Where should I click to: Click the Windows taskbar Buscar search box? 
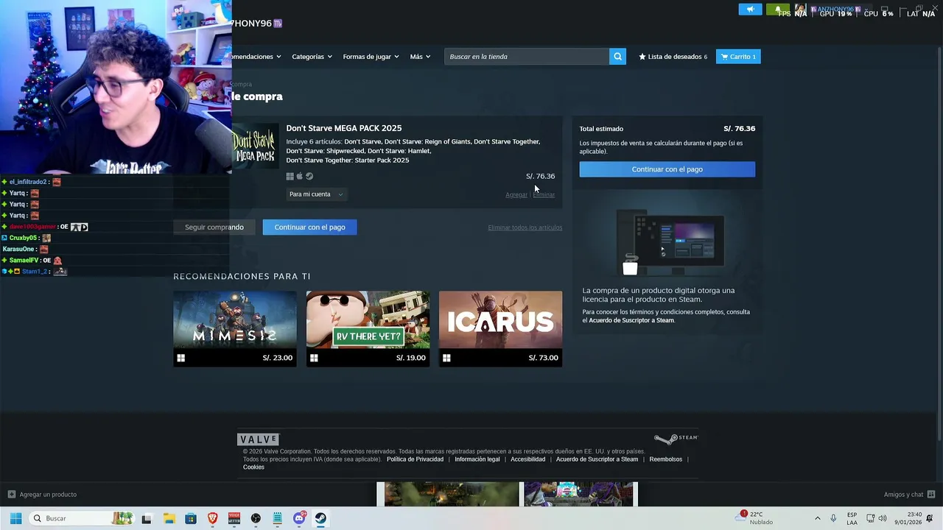coord(81,518)
